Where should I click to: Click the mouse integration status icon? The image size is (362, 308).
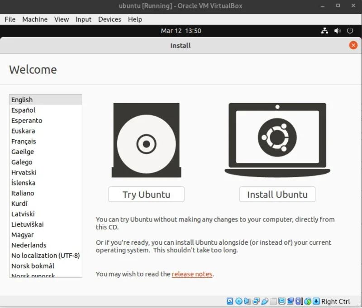(308, 301)
